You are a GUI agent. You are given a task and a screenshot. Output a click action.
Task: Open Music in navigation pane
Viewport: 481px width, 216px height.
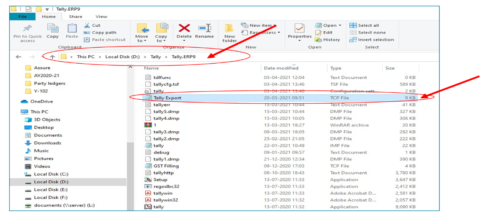point(37,151)
